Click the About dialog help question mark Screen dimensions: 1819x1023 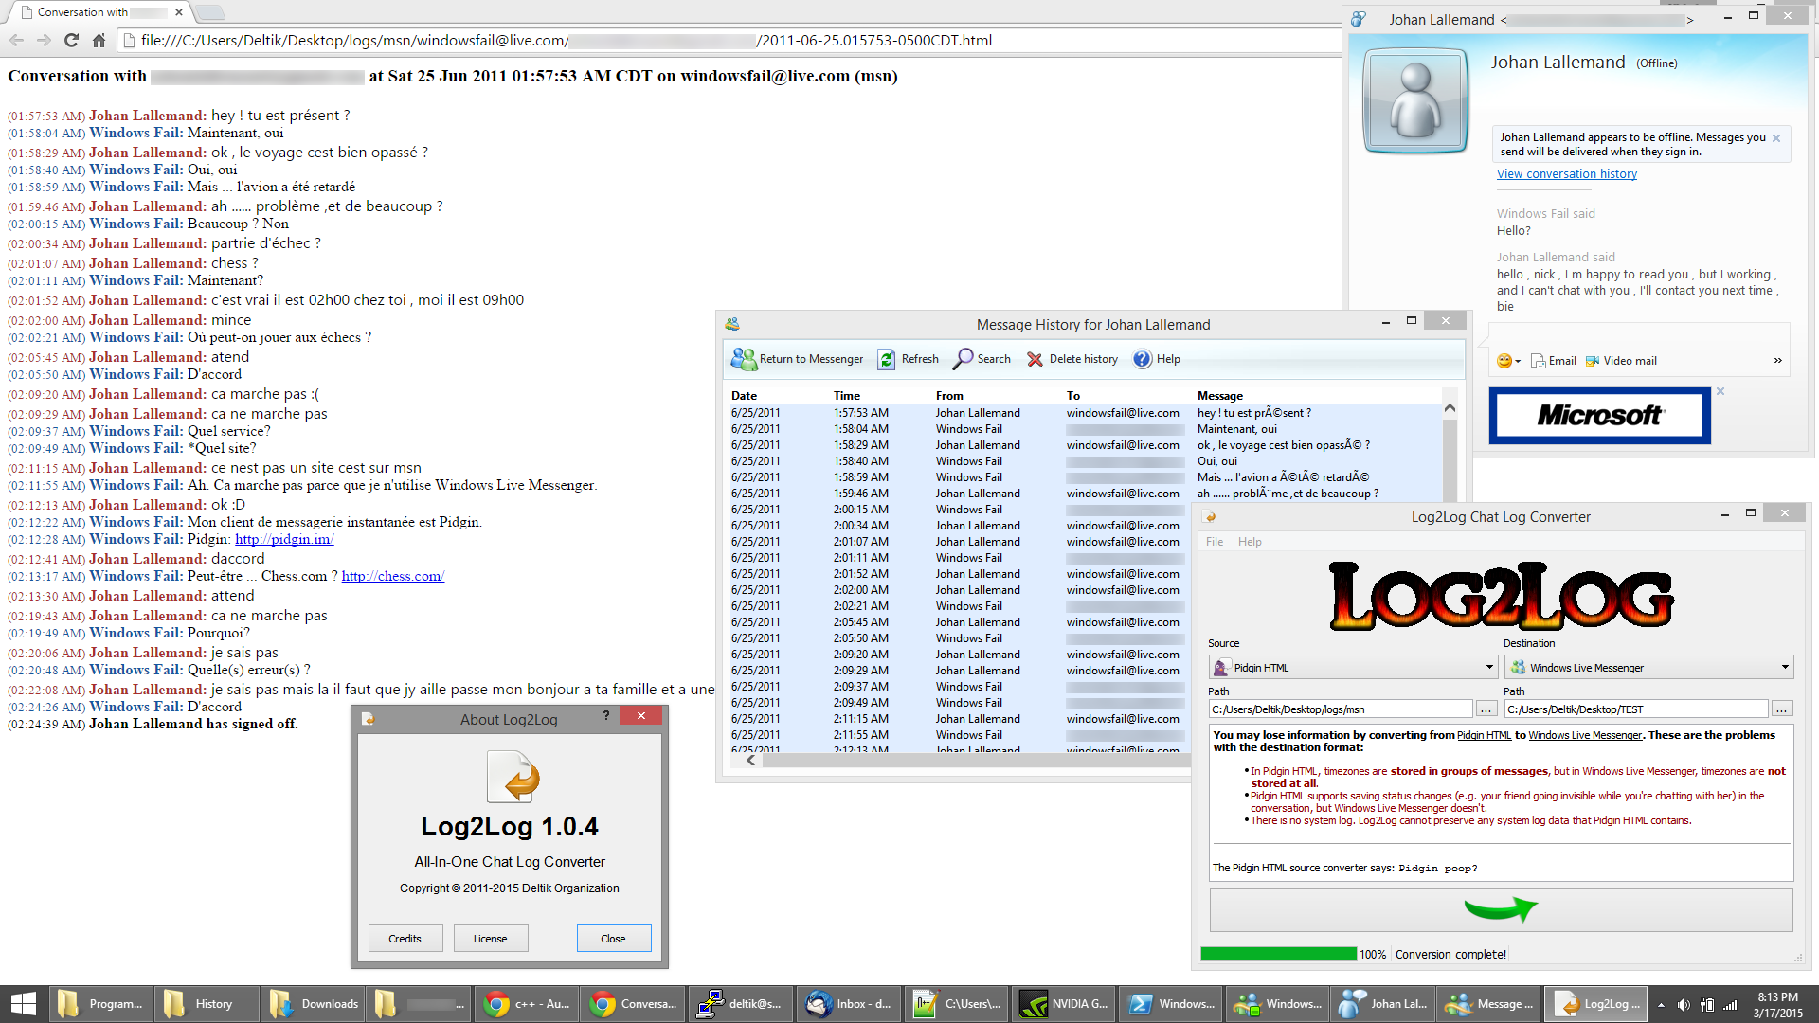(606, 716)
